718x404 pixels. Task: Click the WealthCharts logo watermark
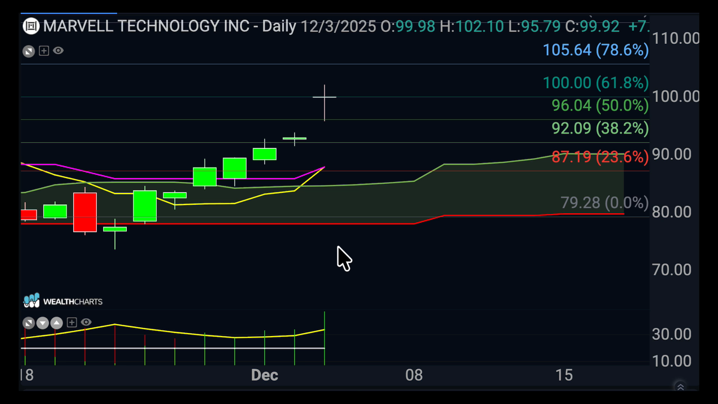[63, 301]
